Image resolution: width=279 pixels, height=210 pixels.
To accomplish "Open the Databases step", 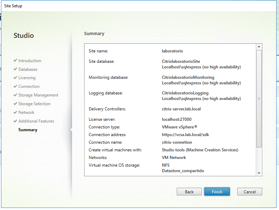I will [28, 69].
